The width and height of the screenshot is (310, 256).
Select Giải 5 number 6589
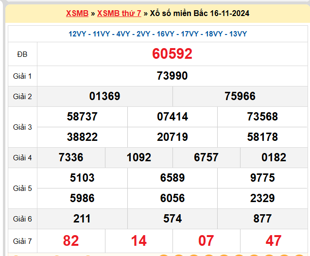point(172,178)
